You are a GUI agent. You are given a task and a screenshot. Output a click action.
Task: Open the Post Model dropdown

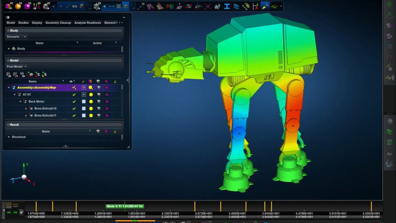17,67
